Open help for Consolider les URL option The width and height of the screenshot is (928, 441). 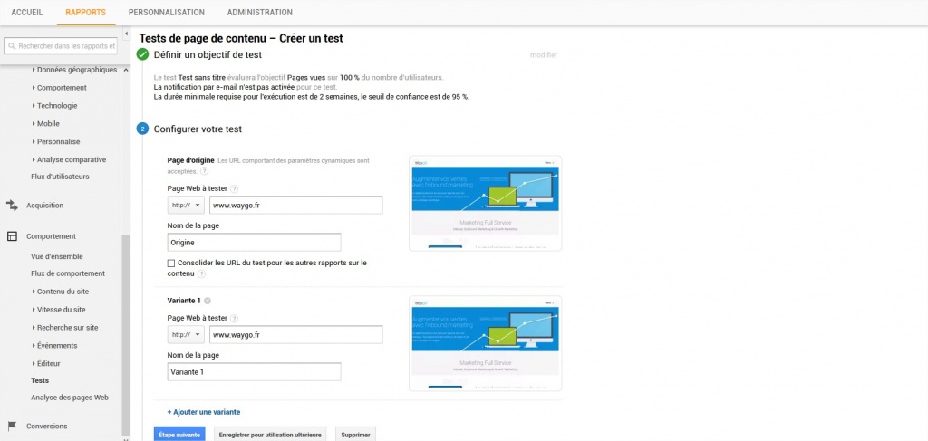[202, 274]
